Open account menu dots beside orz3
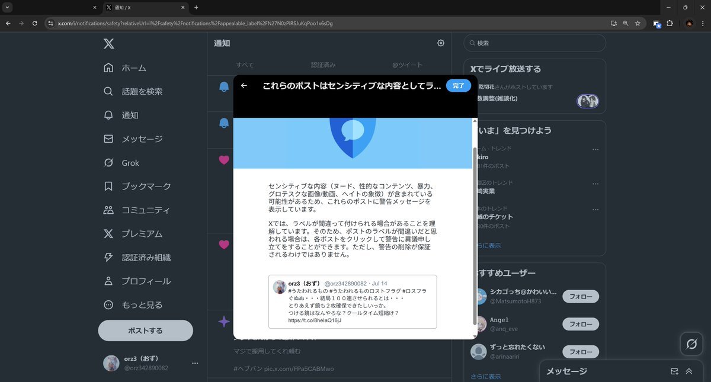This screenshot has width=711, height=382. click(195, 363)
